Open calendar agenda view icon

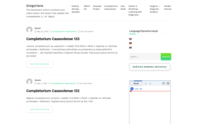click(x=164, y=83)
